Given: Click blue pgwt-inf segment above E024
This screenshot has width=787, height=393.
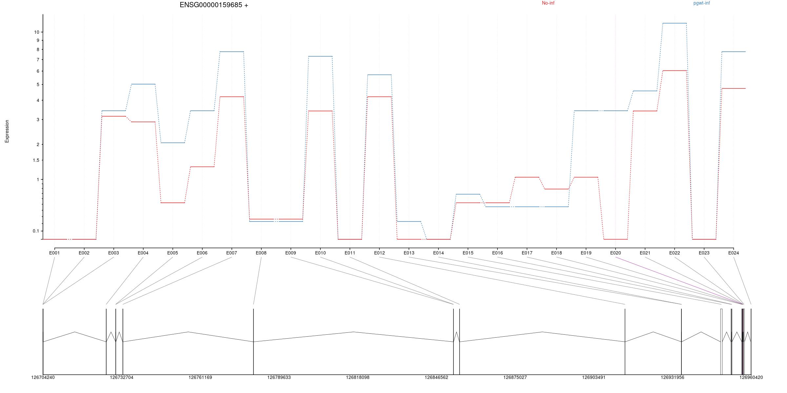Looking at the screenshot, I should click(734, 52).
